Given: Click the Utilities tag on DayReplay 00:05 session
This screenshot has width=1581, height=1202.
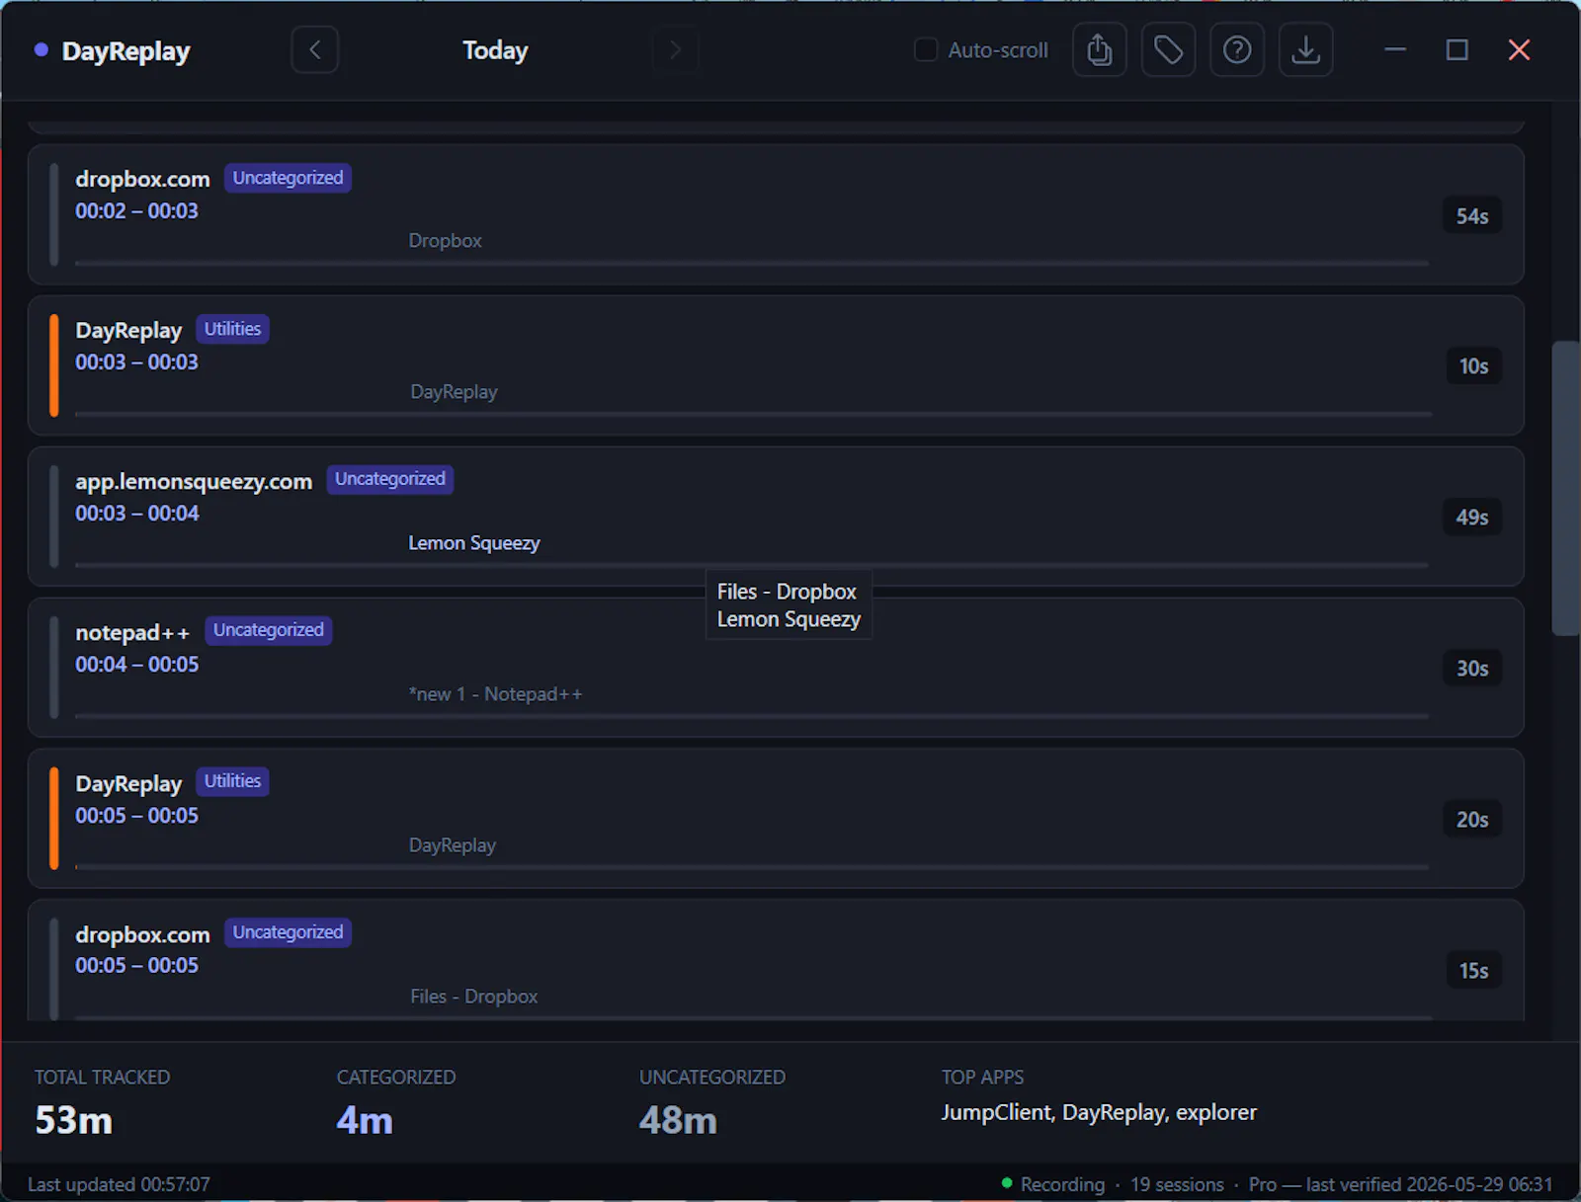Looking at the screenshot, I should 232,781.
